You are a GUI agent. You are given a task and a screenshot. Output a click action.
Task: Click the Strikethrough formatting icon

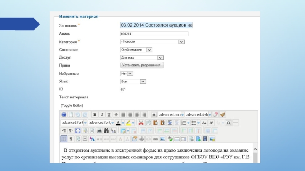point(116,114)
